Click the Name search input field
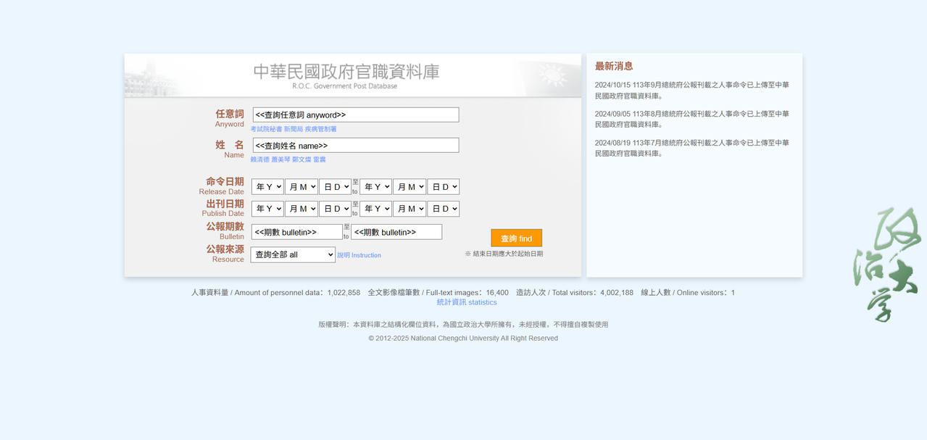The height and width of the screenshot is (440, 927). click(356, 145)
